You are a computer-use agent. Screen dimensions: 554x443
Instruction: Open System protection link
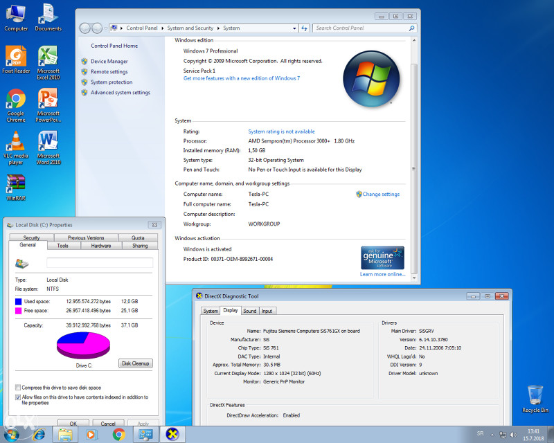pos(111,82)
